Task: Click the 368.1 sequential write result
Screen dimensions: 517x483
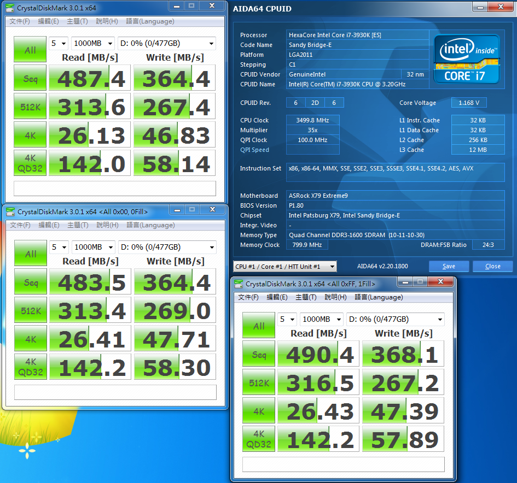Action: pyautogui.click(x=403, y=354)
